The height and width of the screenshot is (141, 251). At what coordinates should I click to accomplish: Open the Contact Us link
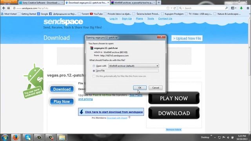[x=165, y=18]
